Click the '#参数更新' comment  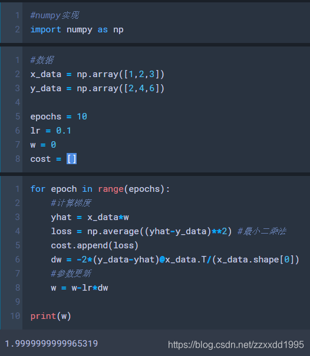tap(71, 274)
